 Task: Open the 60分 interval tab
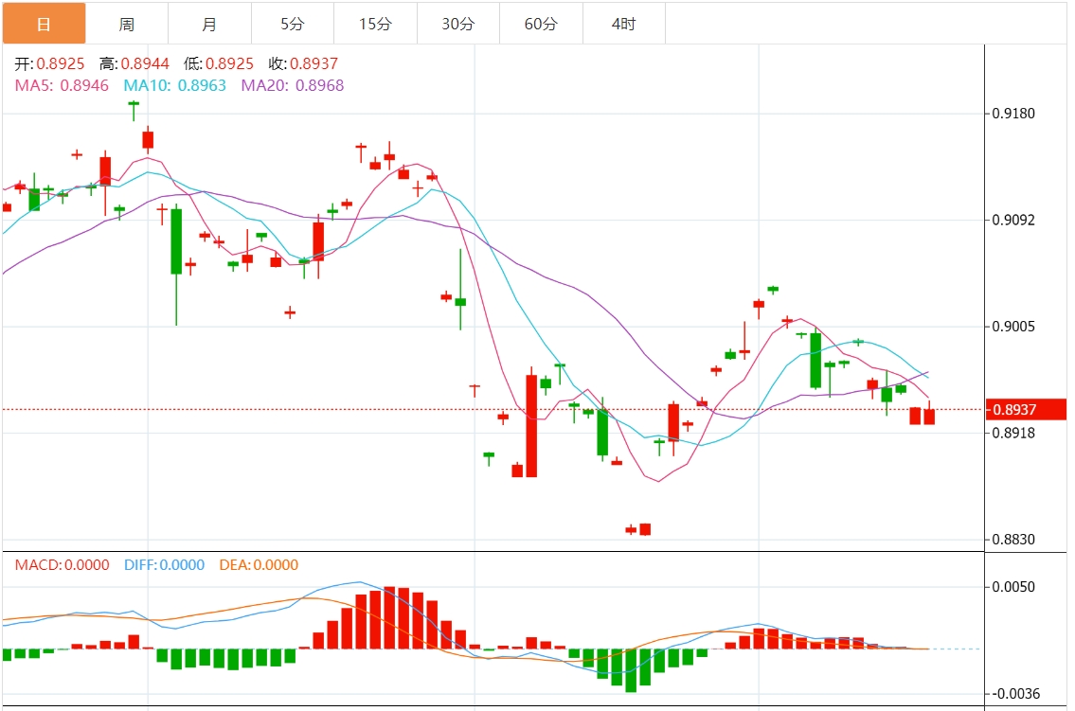pyautogui.click(x=541, y=24)
